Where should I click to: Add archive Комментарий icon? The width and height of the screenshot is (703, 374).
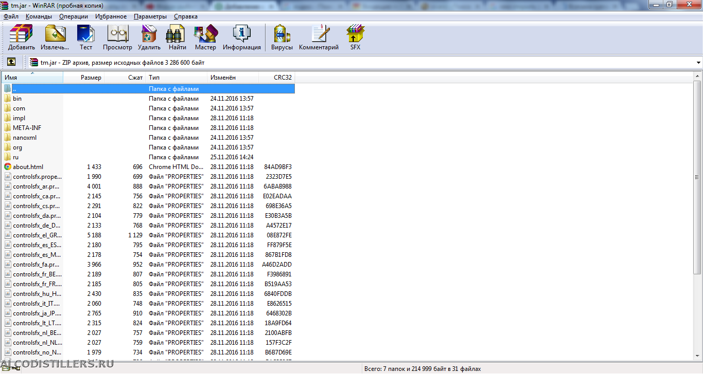click(x=319, y=37)
